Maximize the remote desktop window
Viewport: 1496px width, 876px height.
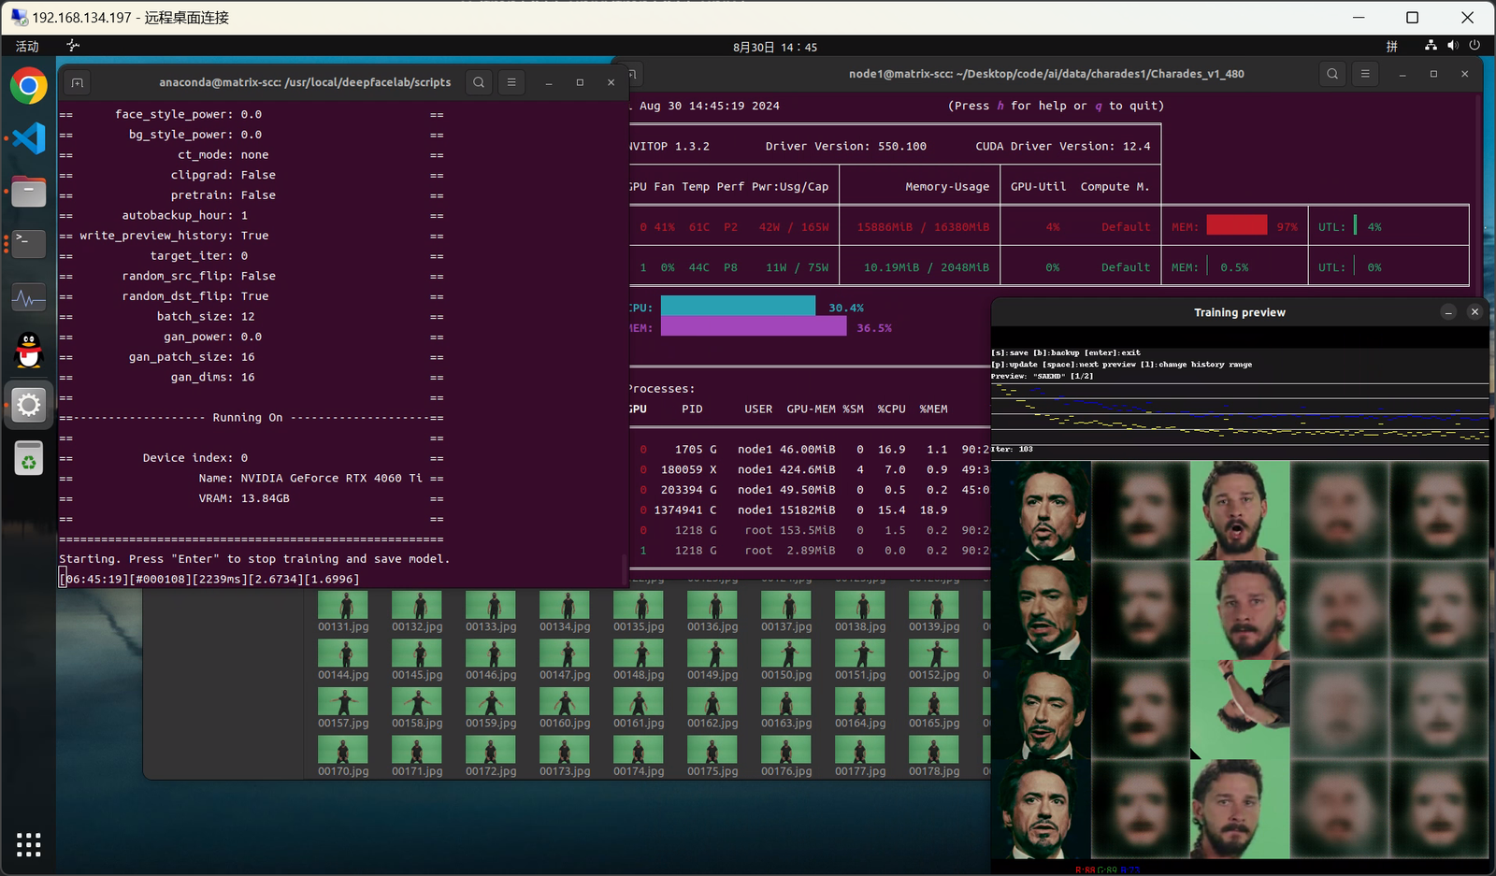[x=1412, y=18]
